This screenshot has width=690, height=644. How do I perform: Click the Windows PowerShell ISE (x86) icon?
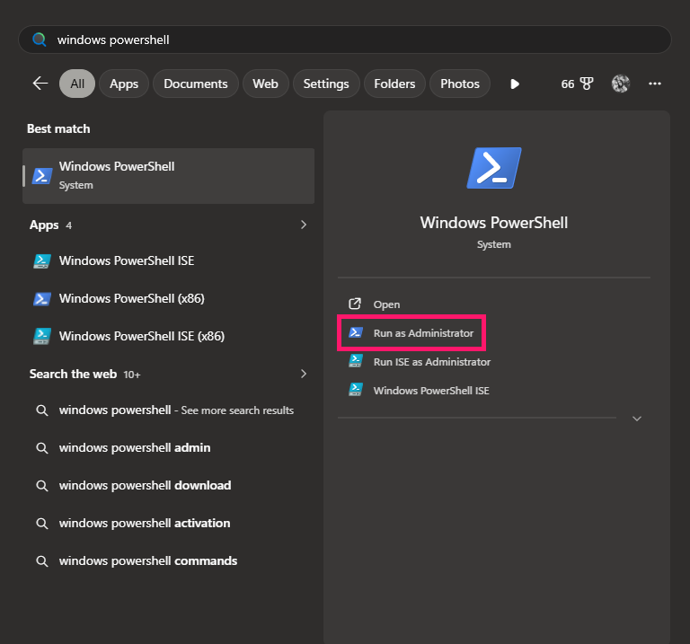(x=42, y=336)
